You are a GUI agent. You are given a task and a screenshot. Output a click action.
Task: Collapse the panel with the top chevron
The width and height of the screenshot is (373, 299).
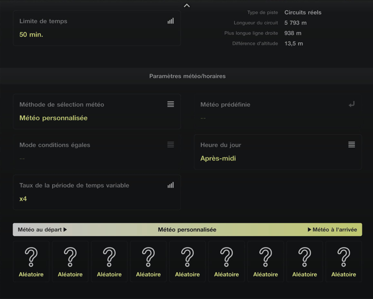(x=186, y=5)
